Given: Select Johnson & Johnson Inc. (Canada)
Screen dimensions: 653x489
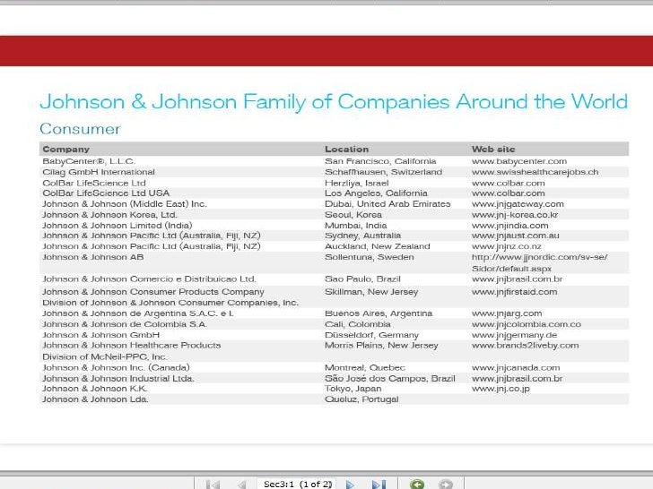Looking at the screenshot, I should pos(116,367).
